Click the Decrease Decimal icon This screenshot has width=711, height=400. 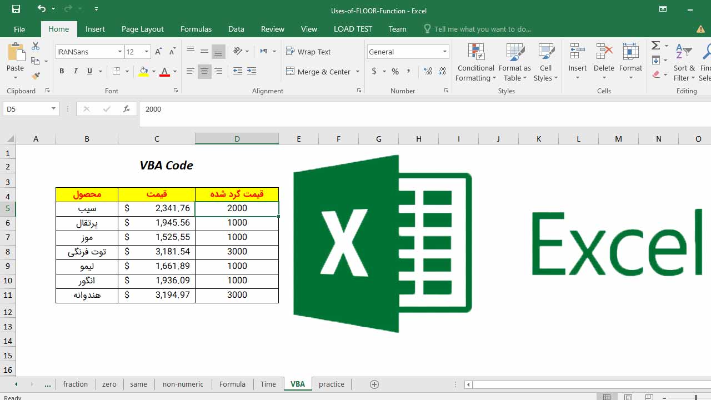pos(442,71)
